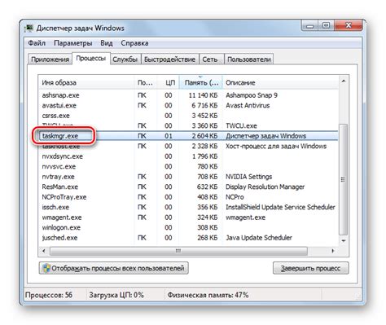Click the Завершить процесс button
386x325 pixels.
pyautogui.click(x=310, y=268)
